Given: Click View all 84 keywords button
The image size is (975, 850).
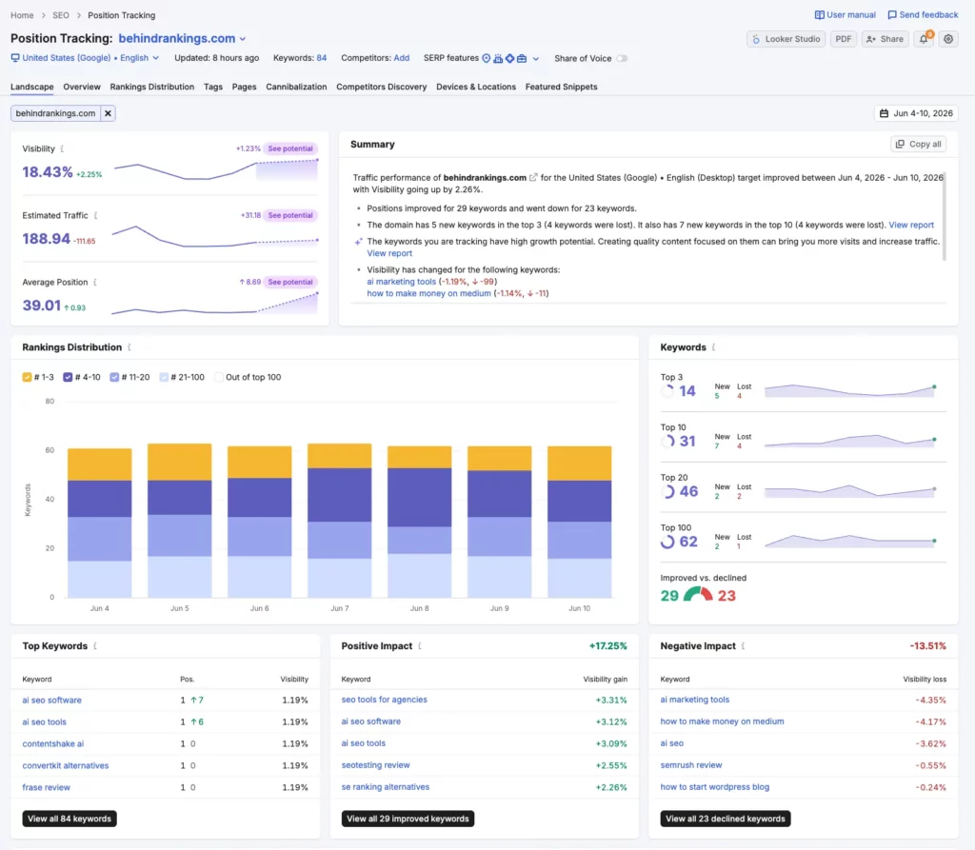Looking at the screenshot, I should (x=69, y=819).
